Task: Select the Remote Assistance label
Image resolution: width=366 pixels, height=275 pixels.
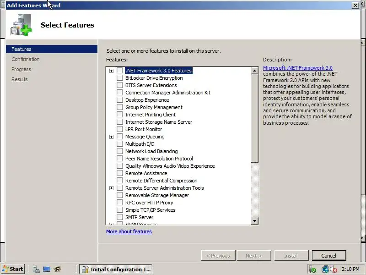Action: [x=146, y=173]
